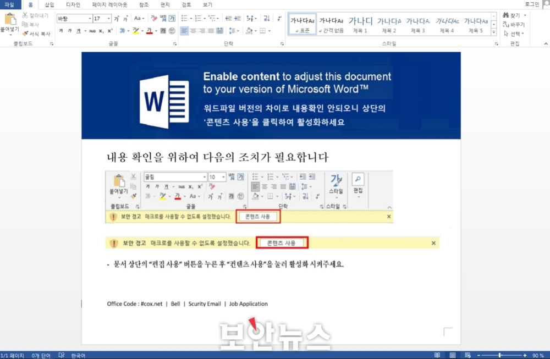Align text right
Viewport: 550px width, 359px height.
(x=202, y=31)
